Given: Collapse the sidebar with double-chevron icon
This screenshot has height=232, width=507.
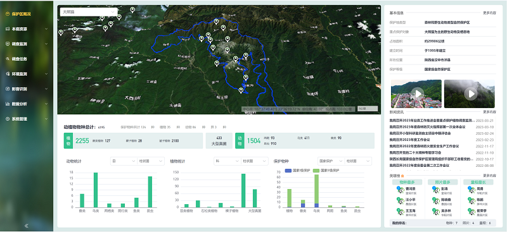Looking at the screenshot, I should click(27, 226).
